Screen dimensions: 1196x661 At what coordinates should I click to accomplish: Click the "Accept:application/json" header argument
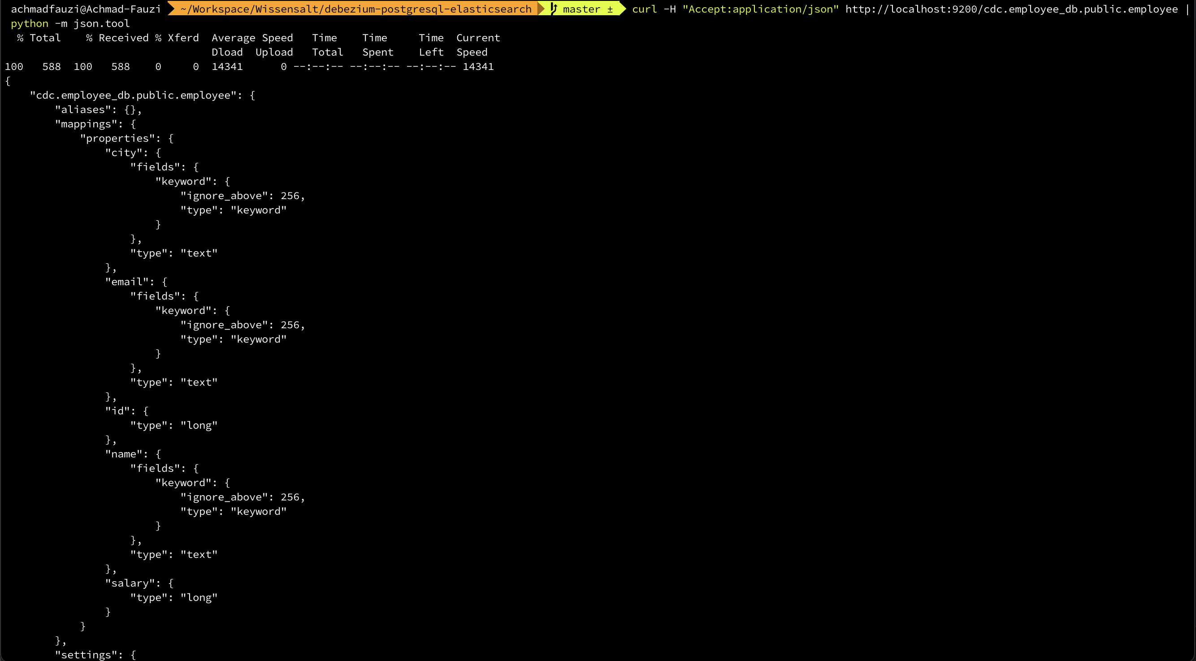coord(760,9)
